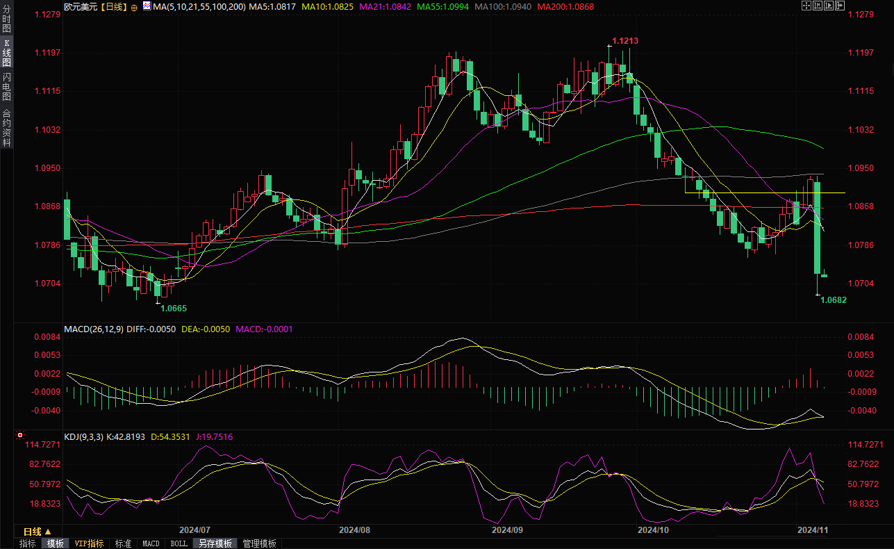
Task: Open the 合约资料 side tab
Action: click(x=6, y=128)
